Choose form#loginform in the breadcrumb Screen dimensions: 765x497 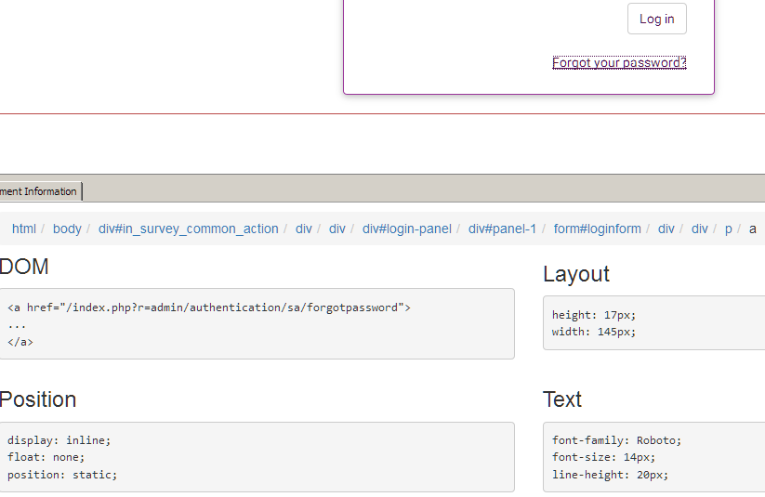[x=597, y=229]
